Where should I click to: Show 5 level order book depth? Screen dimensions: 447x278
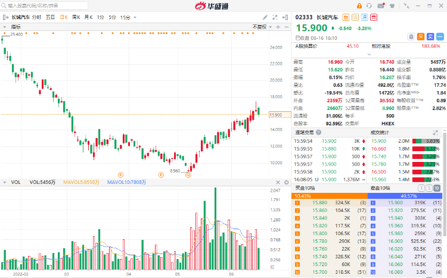tap(429, 188)
